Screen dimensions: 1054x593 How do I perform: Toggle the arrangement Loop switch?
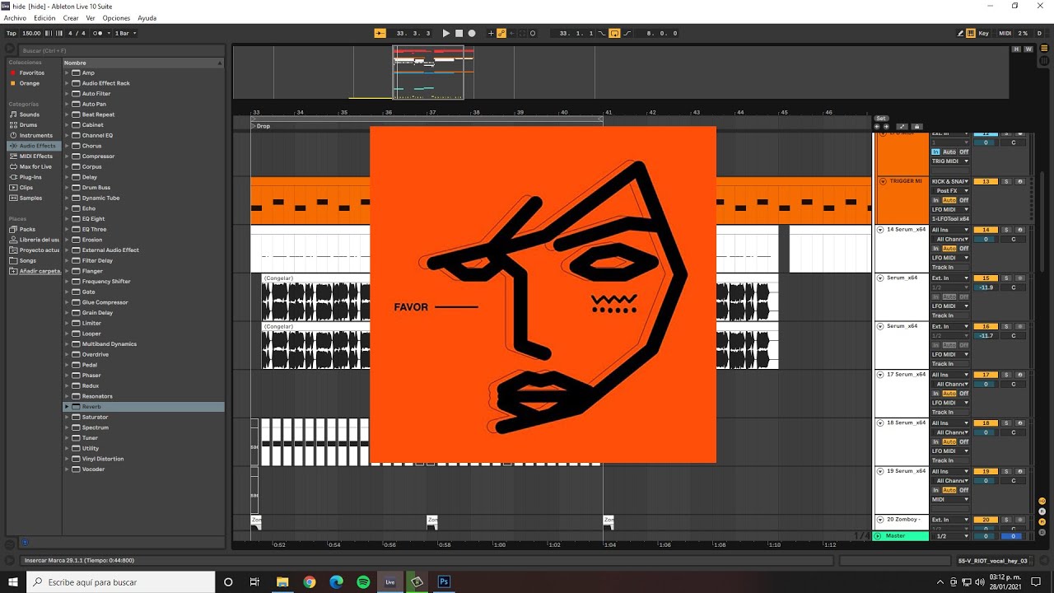[614, 33]
